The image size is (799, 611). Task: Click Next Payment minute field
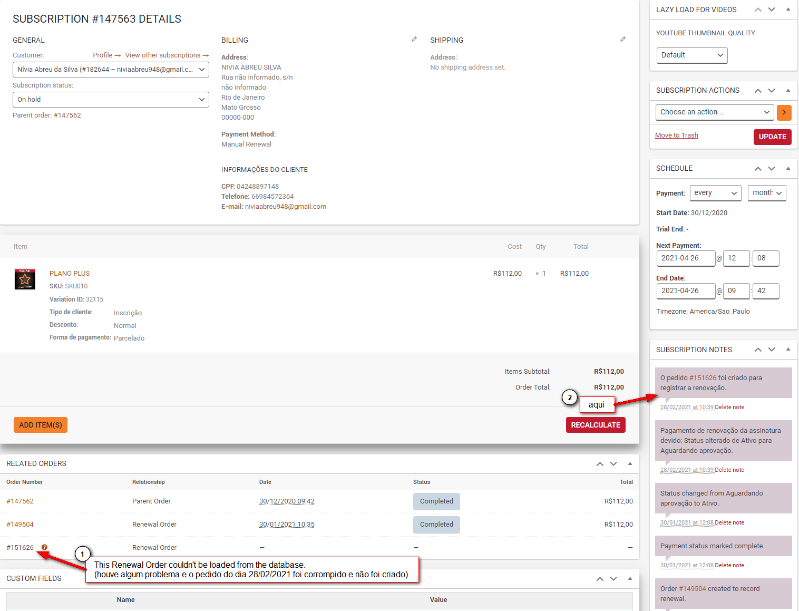point(766,258)
